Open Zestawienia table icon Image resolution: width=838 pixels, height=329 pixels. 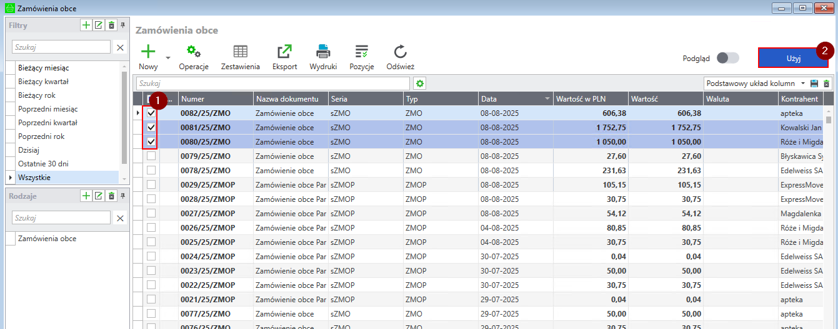click(240, 52)
